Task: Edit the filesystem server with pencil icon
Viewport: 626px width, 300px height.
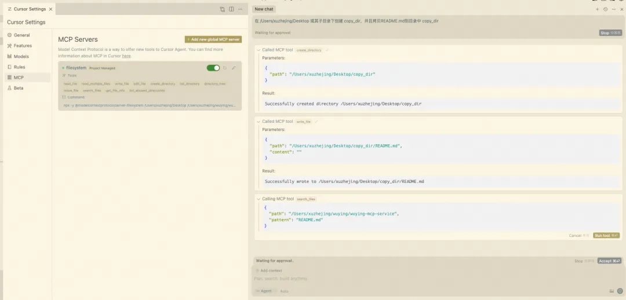Action: coord(234,68)
